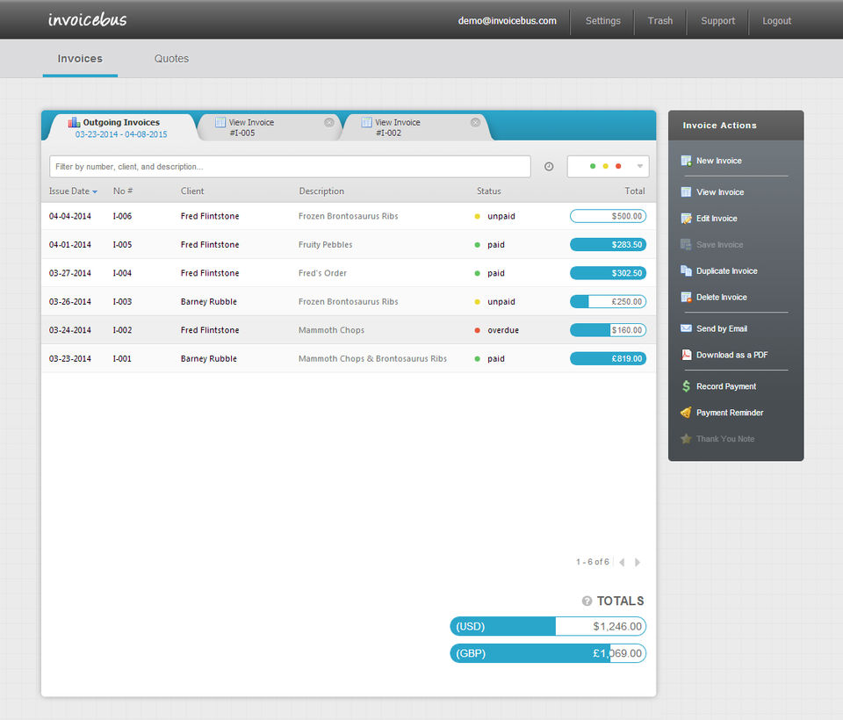The width and height of the screenshot is (843, 720).
Task: Click the overdue status for I-002
Action: click(503, 330)
